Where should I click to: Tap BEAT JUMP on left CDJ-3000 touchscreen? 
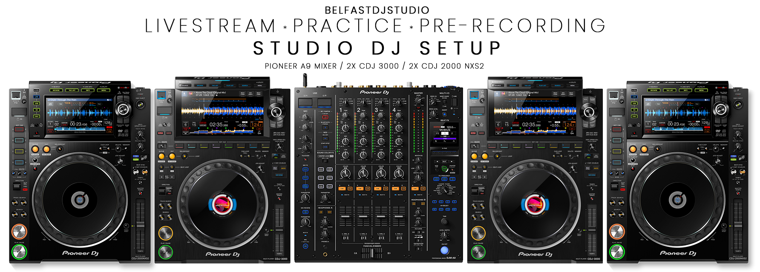(258, 93)
